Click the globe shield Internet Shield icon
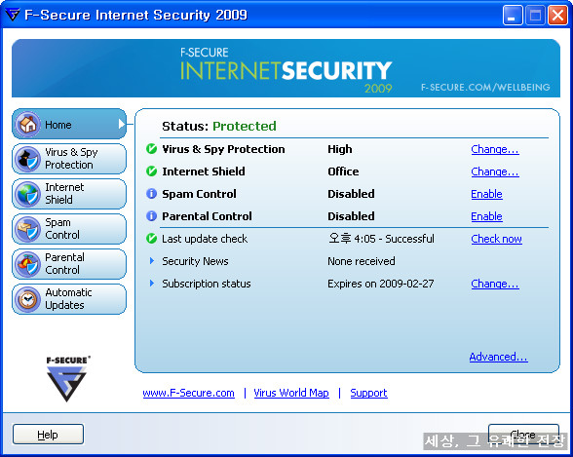Screen dimensions: 573x457 click(x=27, y=194)
